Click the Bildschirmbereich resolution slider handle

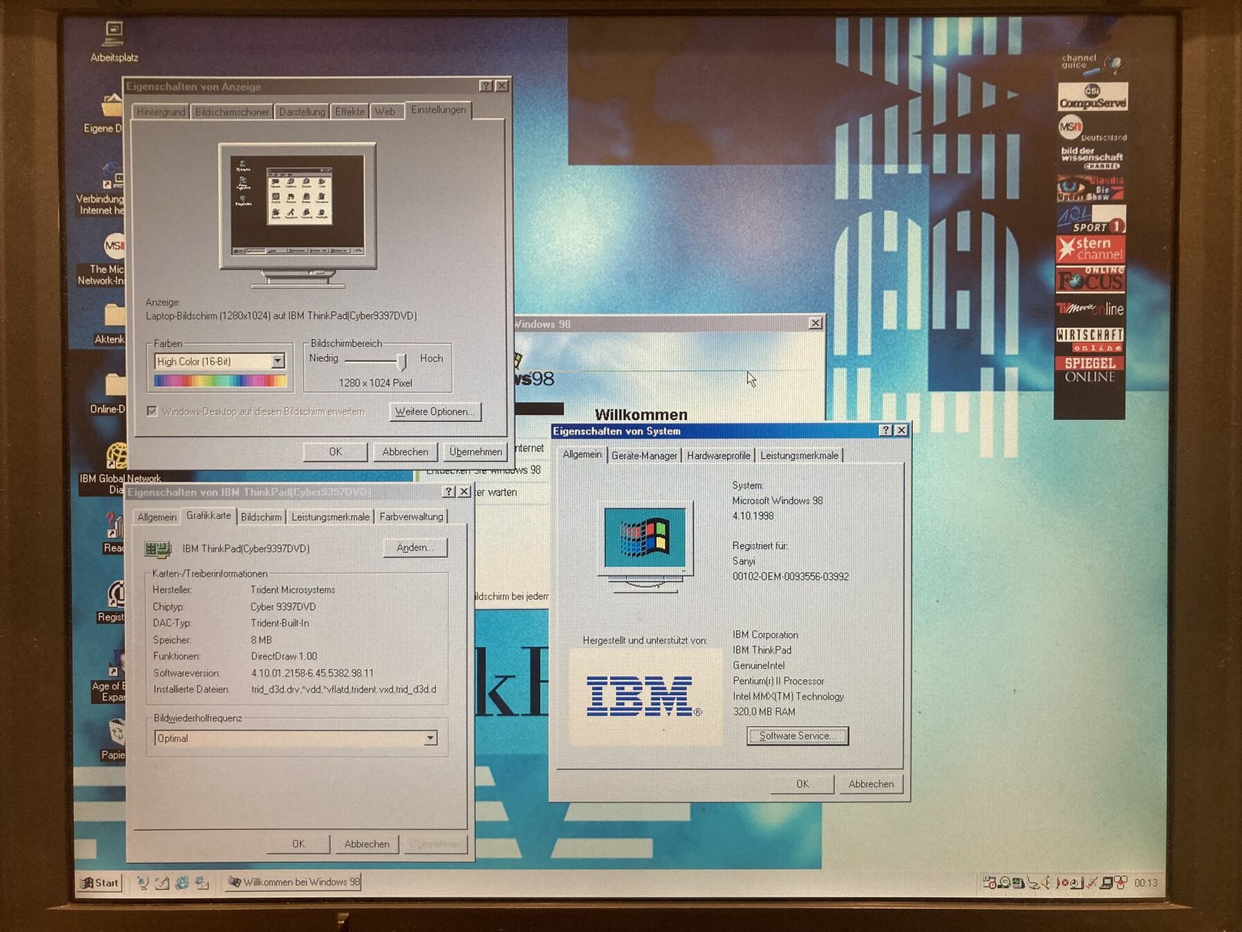[402, 361]
